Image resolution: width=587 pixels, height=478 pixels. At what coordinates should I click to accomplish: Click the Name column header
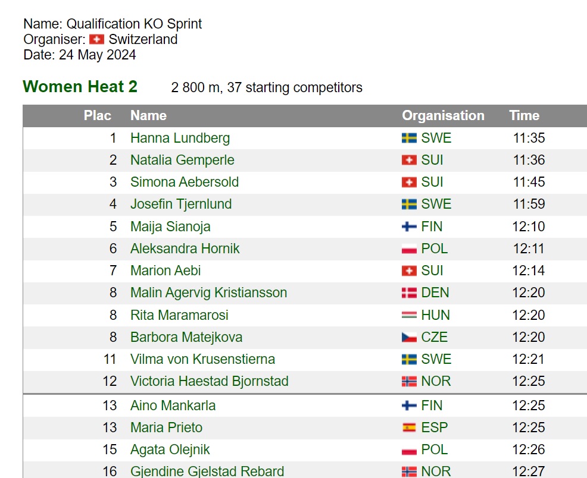coord(148,115)
